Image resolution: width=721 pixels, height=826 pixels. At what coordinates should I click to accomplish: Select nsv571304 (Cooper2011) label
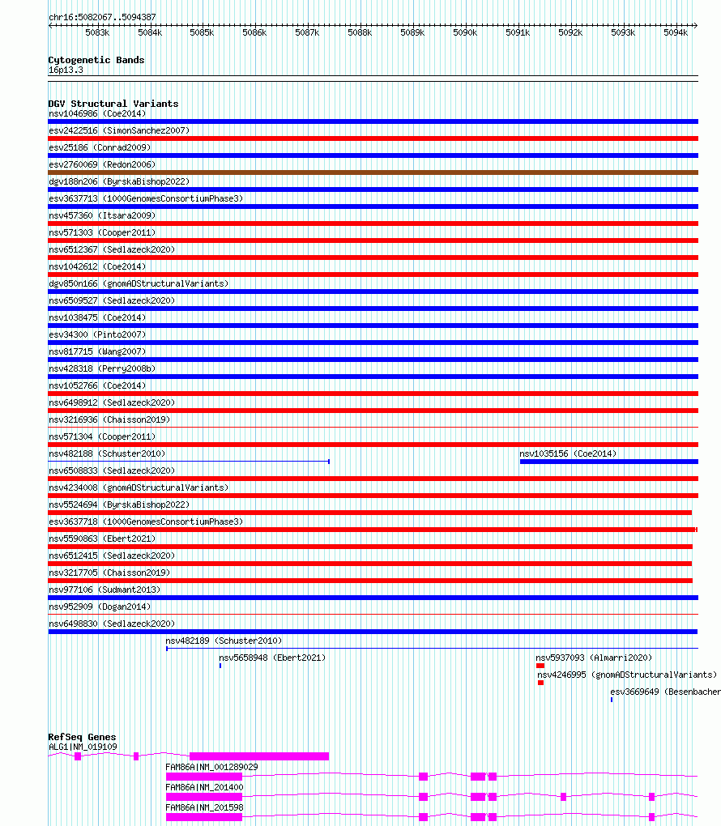click(102, 436)
